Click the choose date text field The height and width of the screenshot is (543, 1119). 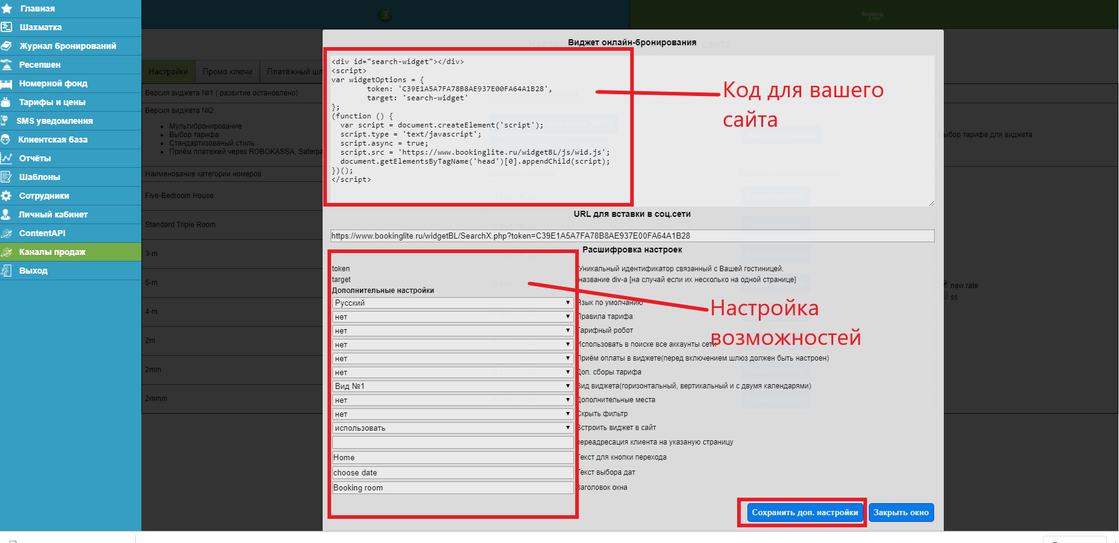453,472
